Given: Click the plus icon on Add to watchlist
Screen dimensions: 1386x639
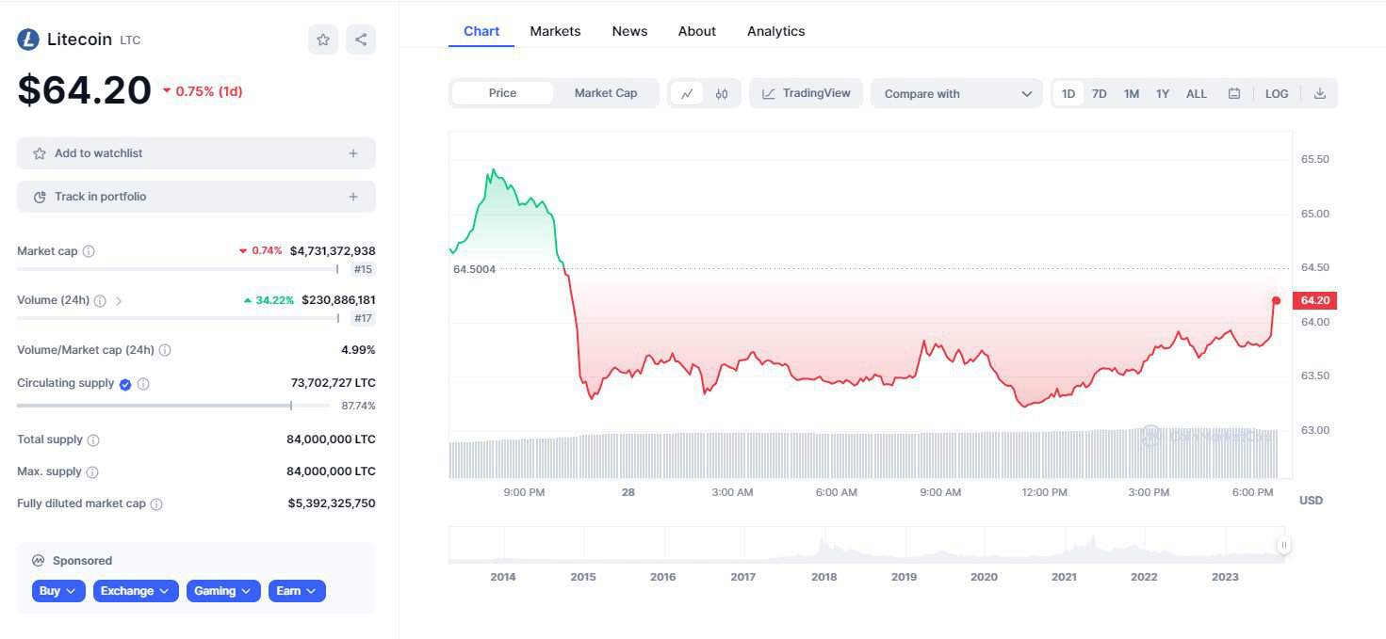Looking at the screenshot, I should (353, 153).
